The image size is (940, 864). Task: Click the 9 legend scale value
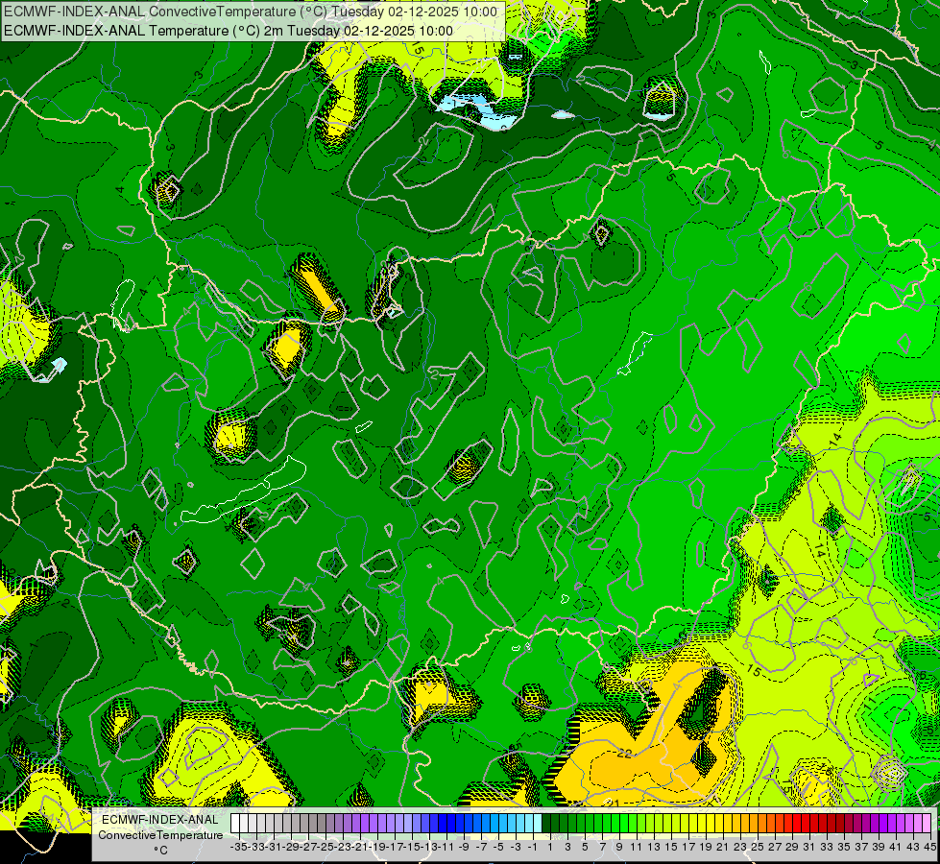tap(619, 847)
